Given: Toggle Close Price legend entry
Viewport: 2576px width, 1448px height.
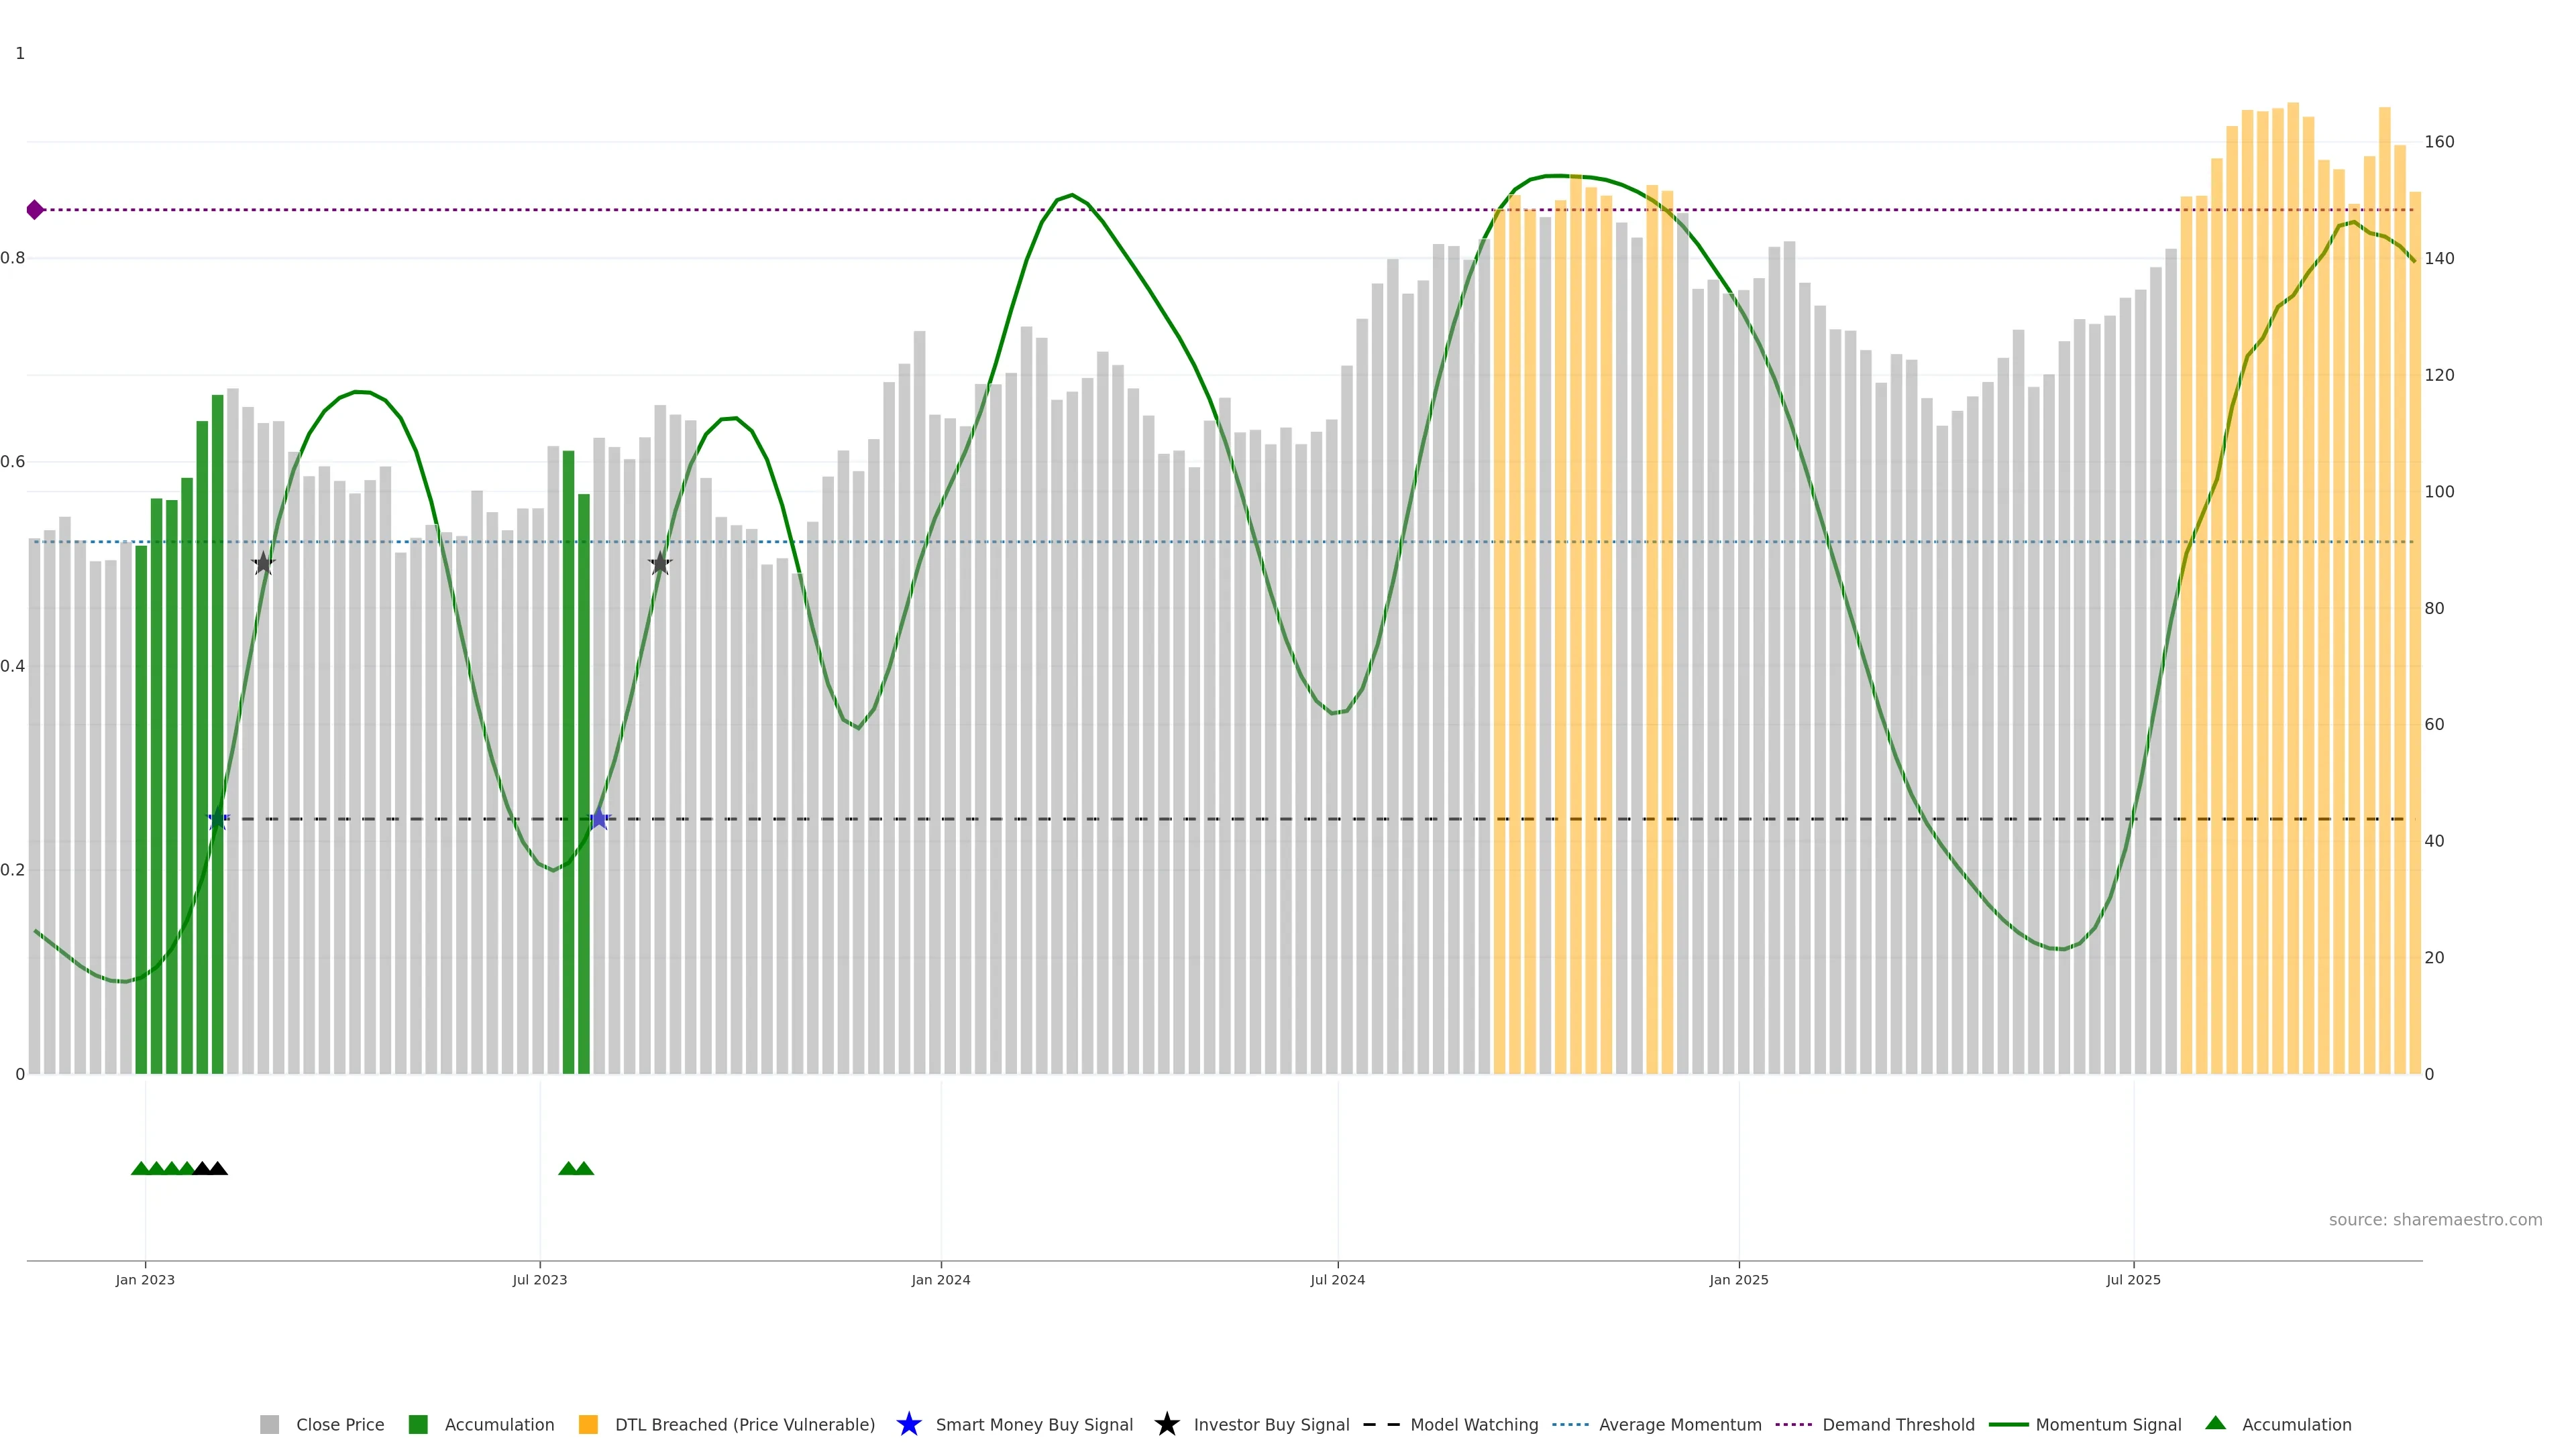Looking at the screenshot, I should pos(339,1425).
